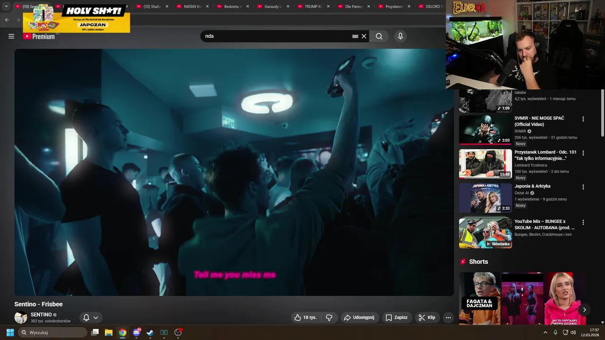Click the 'Cezar AI' channel name
Image resolution: width=605 pixels, height=340 pixels.
click(522, 193)
